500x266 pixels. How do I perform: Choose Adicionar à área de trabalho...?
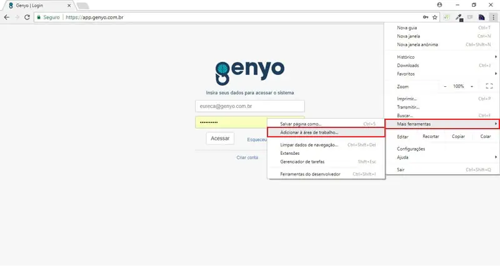(326, 132)
